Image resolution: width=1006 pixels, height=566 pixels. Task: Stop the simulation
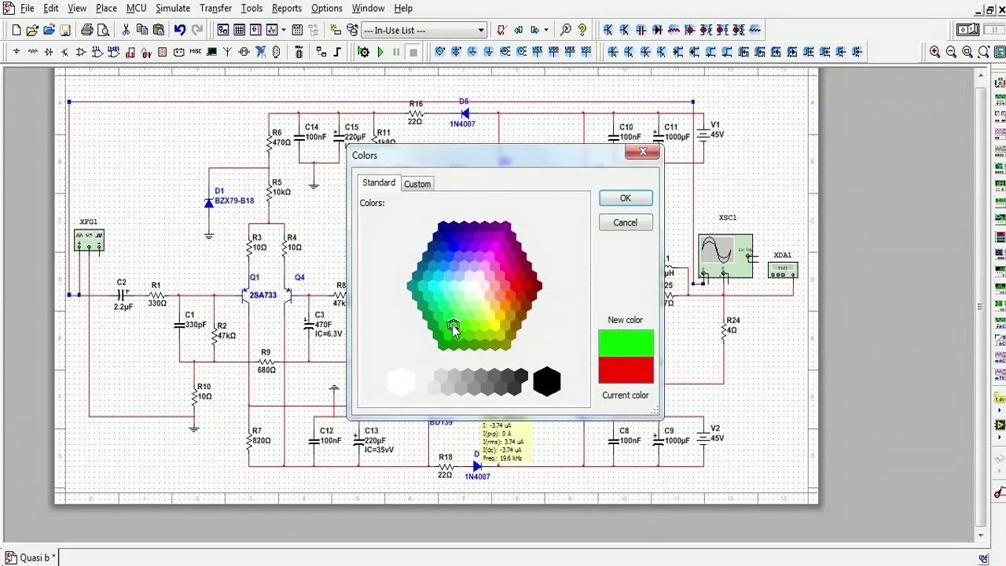[413, 52]
